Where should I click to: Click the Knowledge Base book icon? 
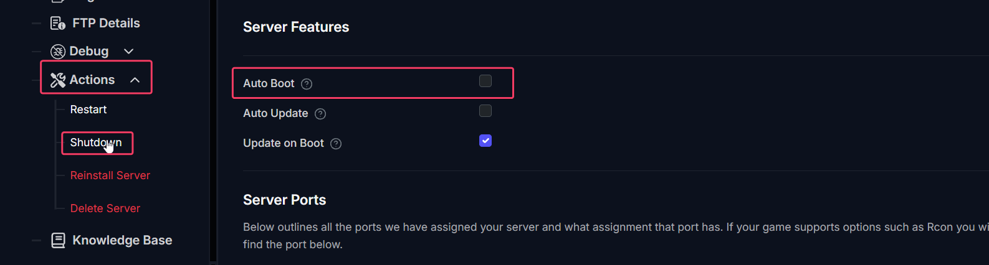58,240
